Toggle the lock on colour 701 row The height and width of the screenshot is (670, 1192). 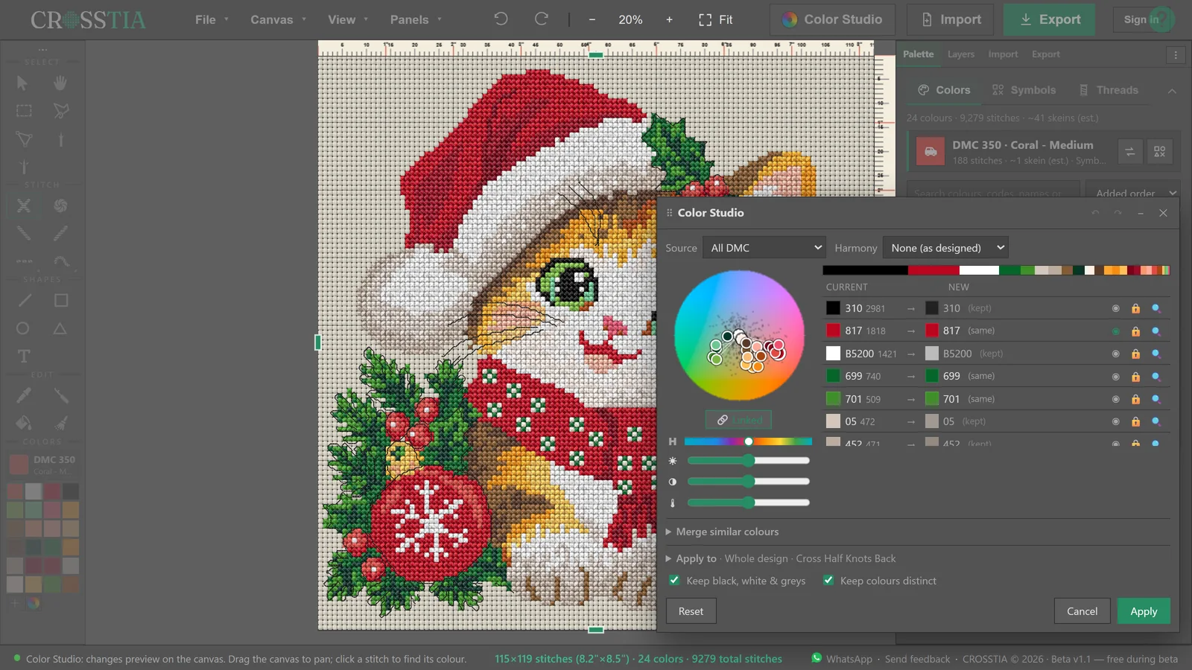1135,400
